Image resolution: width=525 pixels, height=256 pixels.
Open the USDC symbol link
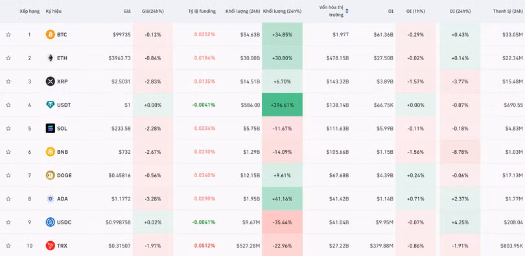click(64, 222)
